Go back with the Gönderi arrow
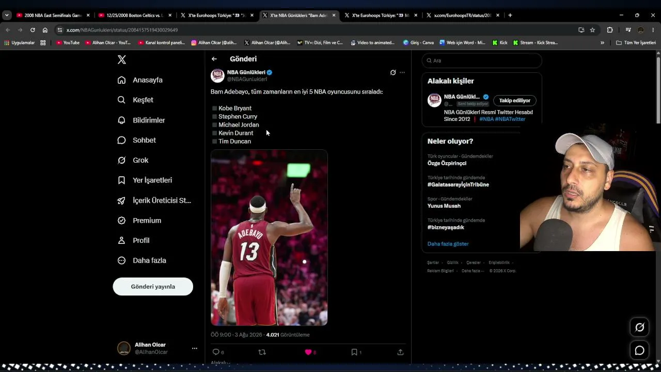Viewport: 661px width, 372px height. click(x=214, y=59)
